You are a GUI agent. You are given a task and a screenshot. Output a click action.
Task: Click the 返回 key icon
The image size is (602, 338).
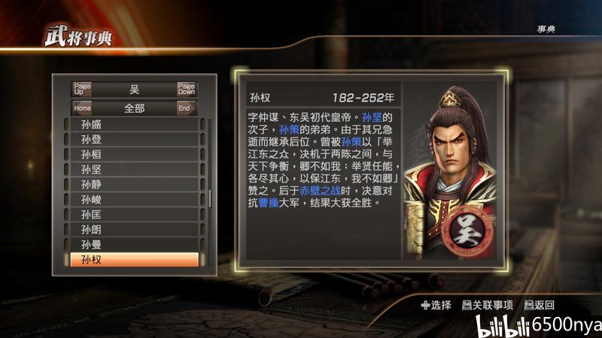click(529, 305)
